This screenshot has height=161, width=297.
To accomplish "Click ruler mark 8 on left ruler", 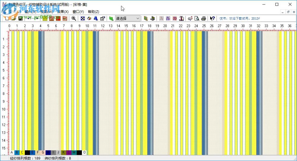I will coord(3,94).
